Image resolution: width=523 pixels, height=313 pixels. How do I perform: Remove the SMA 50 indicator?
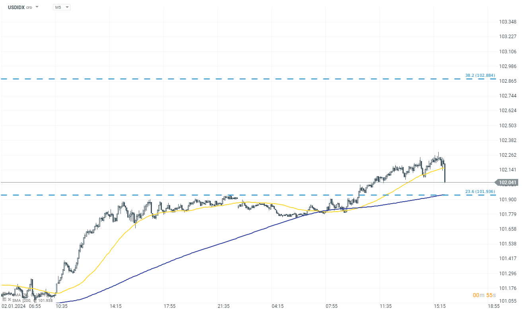point(10,295)
